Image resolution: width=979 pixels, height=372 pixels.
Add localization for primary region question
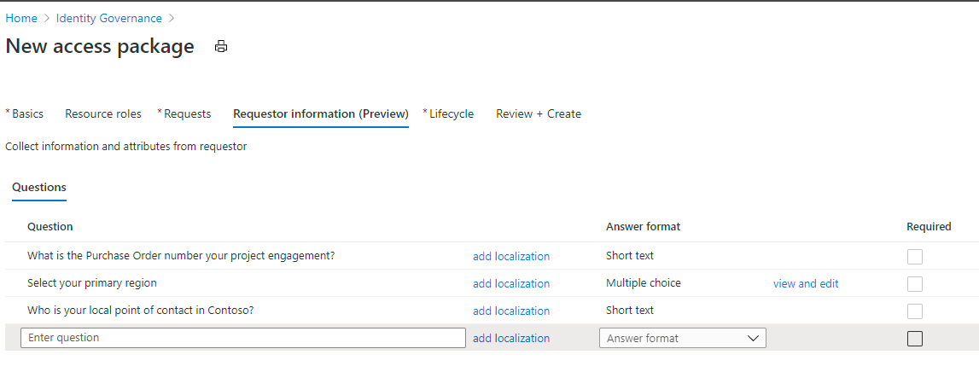(511, 283)
